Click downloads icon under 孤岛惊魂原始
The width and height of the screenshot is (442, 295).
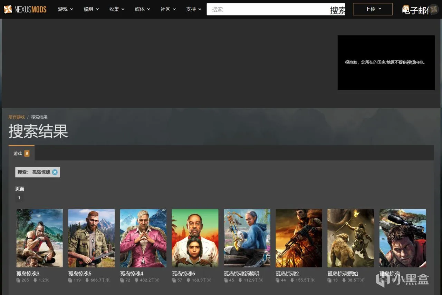pos(344,280)
